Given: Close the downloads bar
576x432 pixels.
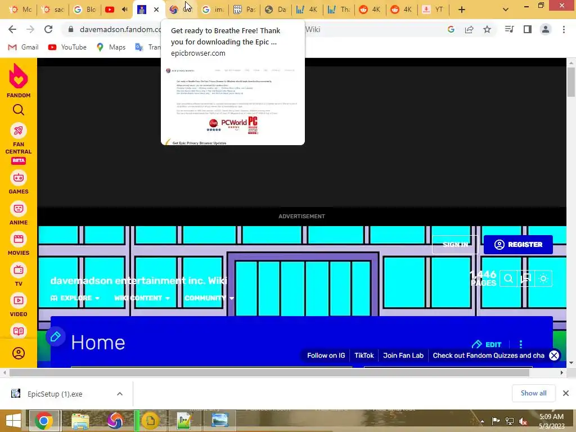Looking at the screenshot, I should 566,393.
